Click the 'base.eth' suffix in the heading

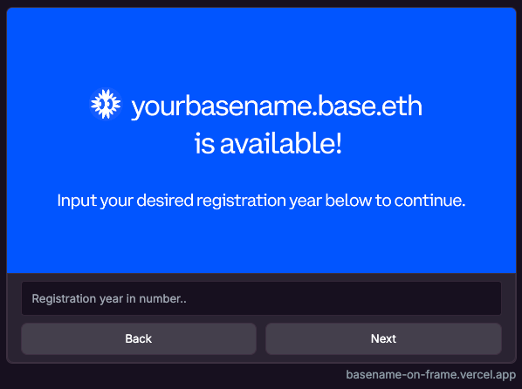[370, 106]
